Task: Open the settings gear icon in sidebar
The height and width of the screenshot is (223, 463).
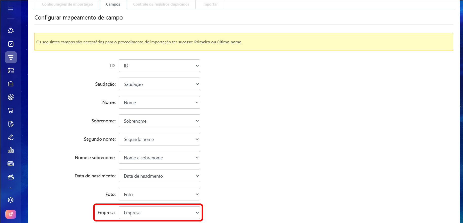Action: coord(11,200)
